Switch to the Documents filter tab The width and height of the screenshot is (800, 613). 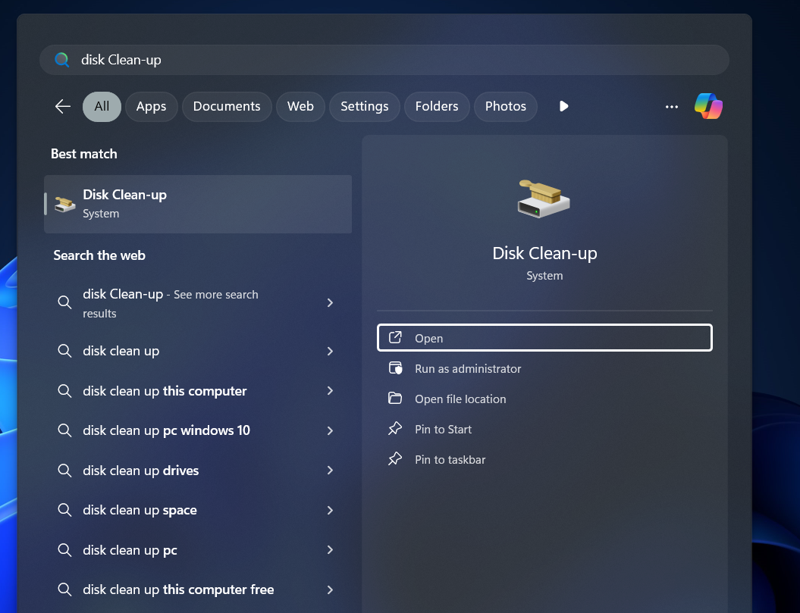[x=227, y=107]
